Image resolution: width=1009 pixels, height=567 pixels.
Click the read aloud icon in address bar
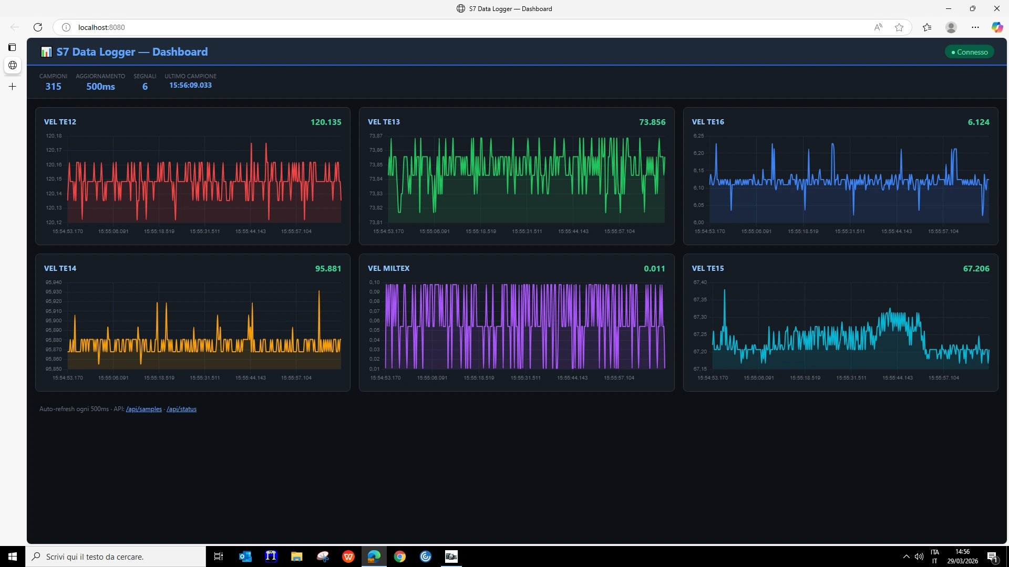[878, 27]
